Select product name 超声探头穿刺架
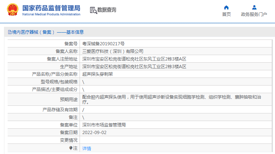 pos(97,74)
